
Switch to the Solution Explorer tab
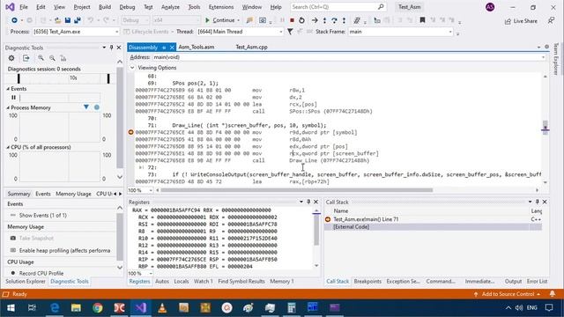tap(26, 282)
